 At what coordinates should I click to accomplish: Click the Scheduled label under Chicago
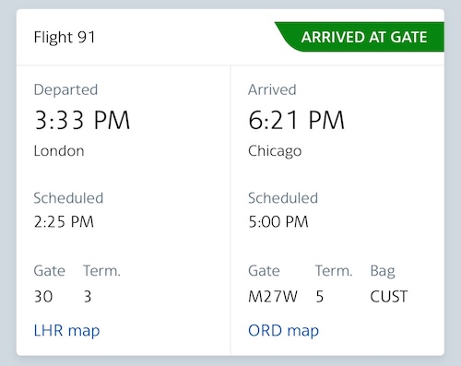(283, 198)
